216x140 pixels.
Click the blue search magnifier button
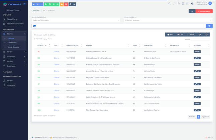tap(209, 26)
